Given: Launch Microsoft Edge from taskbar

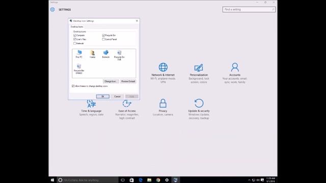Looking at the screenshot, I should [x=141, y=180].
